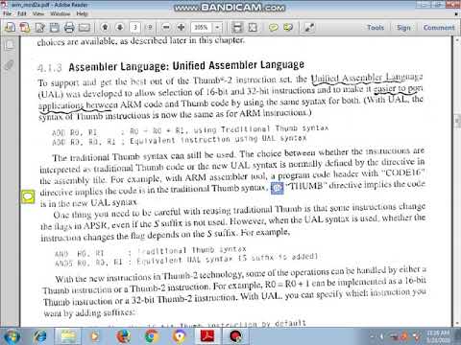
Task: Go to next page with down arrow
Action: pyautogui.click(x=120, y=27)
